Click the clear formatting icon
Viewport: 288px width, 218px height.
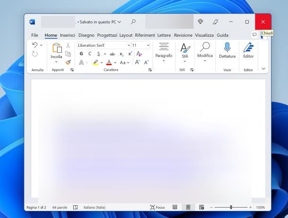pyautogui.click(x=139, y=54)
